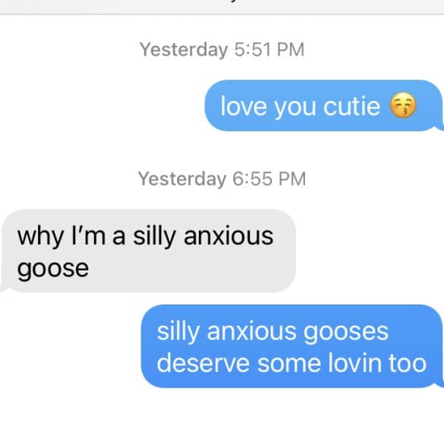This screenshot has height=444, width=444.
Task: Click the word "love" in the first bubble
Action: [x=244, y=106]
